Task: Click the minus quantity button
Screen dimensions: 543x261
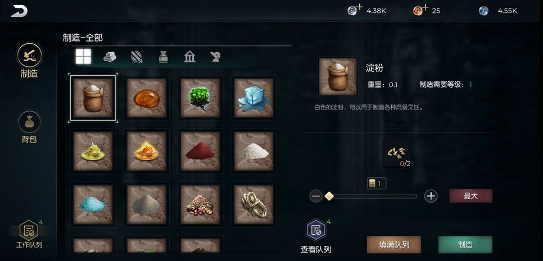Action: click(316, 196)
